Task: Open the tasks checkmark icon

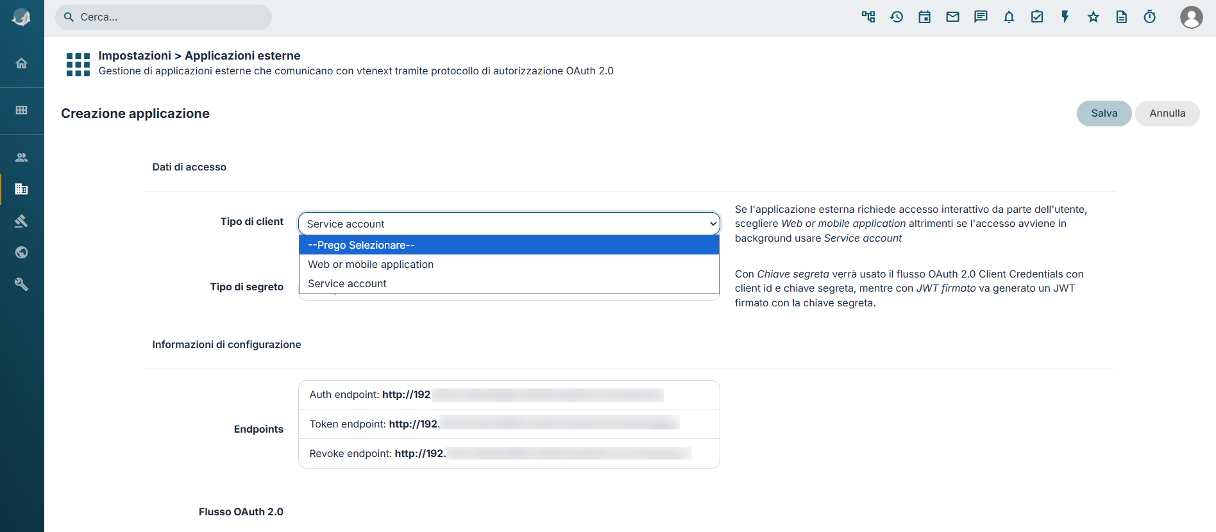Action: [1037, 17]
